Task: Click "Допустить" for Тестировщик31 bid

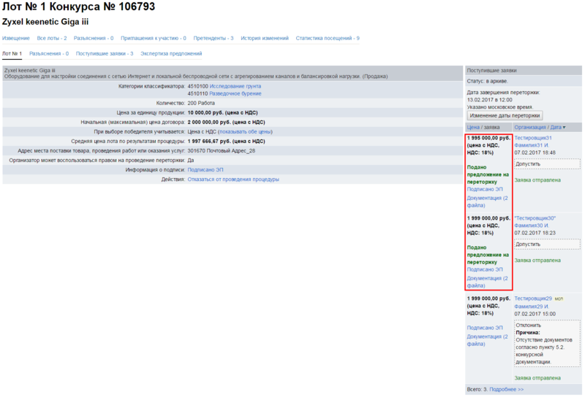Action: click(x=529, y=164)
